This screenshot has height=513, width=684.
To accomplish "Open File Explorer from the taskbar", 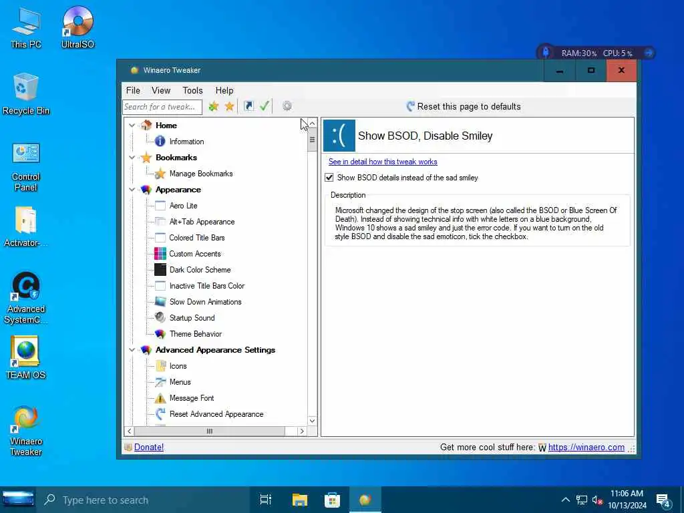I will coord(300,500).
